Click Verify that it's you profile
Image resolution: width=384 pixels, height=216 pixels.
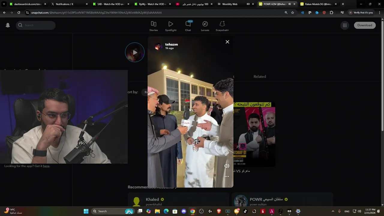361,13
